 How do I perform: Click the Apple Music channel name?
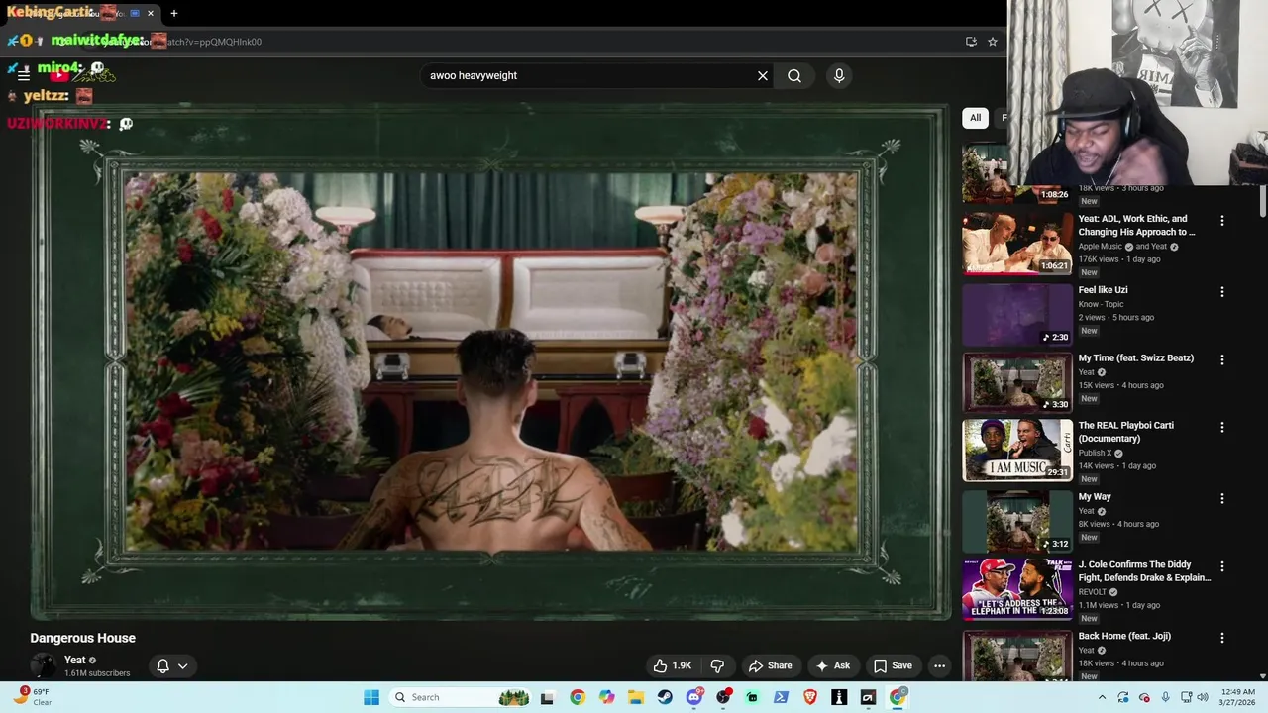[1100, 246]
